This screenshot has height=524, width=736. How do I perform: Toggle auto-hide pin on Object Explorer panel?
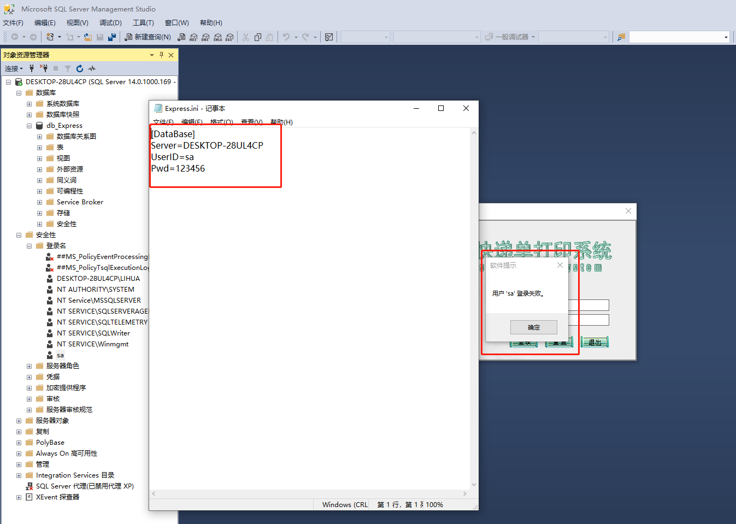[x=161, y=55]
